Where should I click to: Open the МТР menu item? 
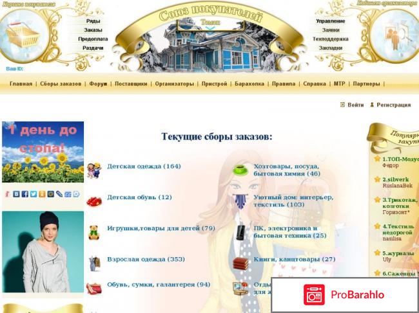click(339, 84)
